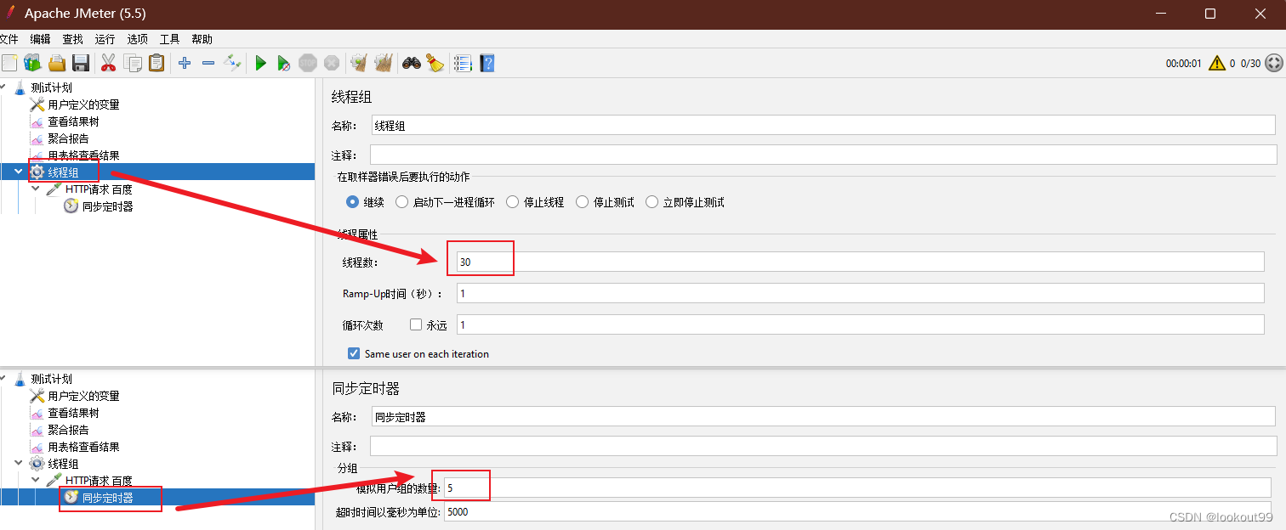Viewport: 1286px width, 530px height.
Task: Uncheck Same user on each iteration
Action: (354, 353)
